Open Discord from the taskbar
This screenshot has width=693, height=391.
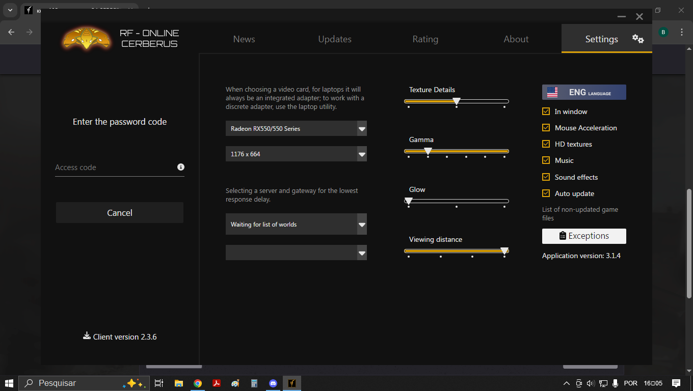click(x=273, y=383)
